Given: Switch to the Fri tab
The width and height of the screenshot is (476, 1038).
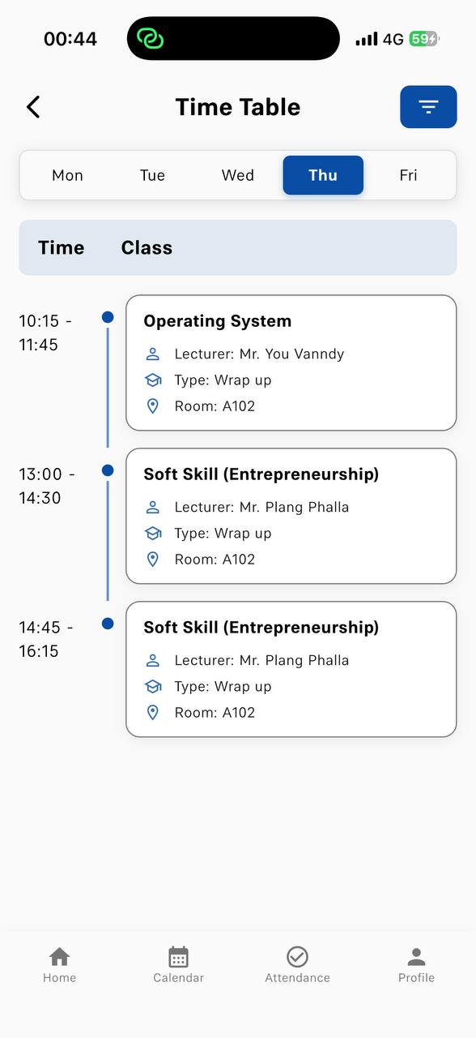Looking at the screenshot, I should coord(408,175).
